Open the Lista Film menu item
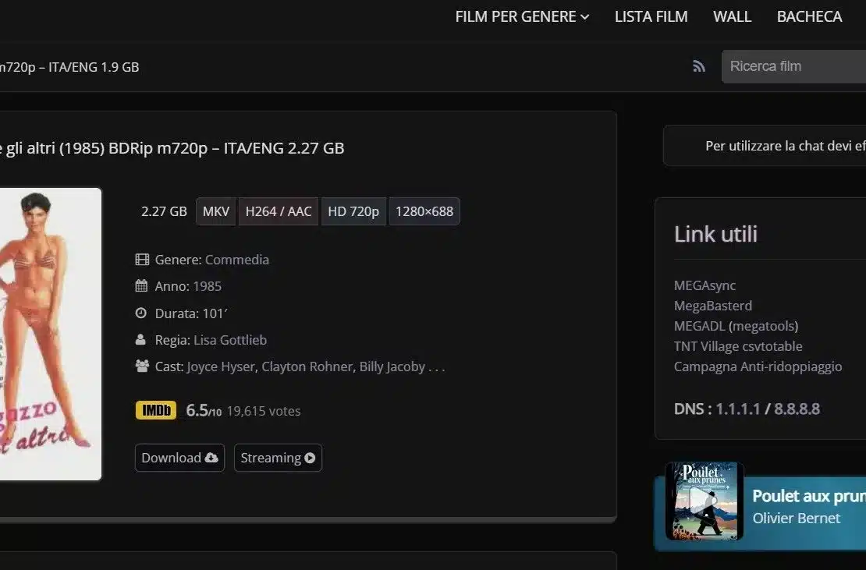 tap(651, 16)
